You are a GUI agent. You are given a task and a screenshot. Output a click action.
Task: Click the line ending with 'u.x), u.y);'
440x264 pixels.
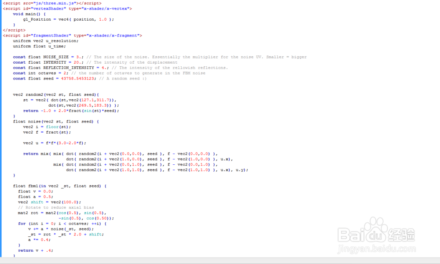tap(157, 170)
